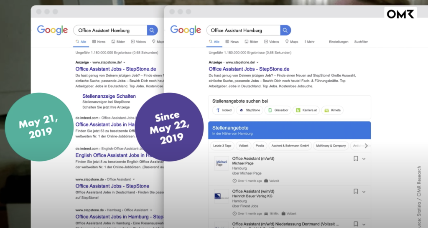Filter jobs by Vollzeit chip
428x228 pixels.
[244, 146]
